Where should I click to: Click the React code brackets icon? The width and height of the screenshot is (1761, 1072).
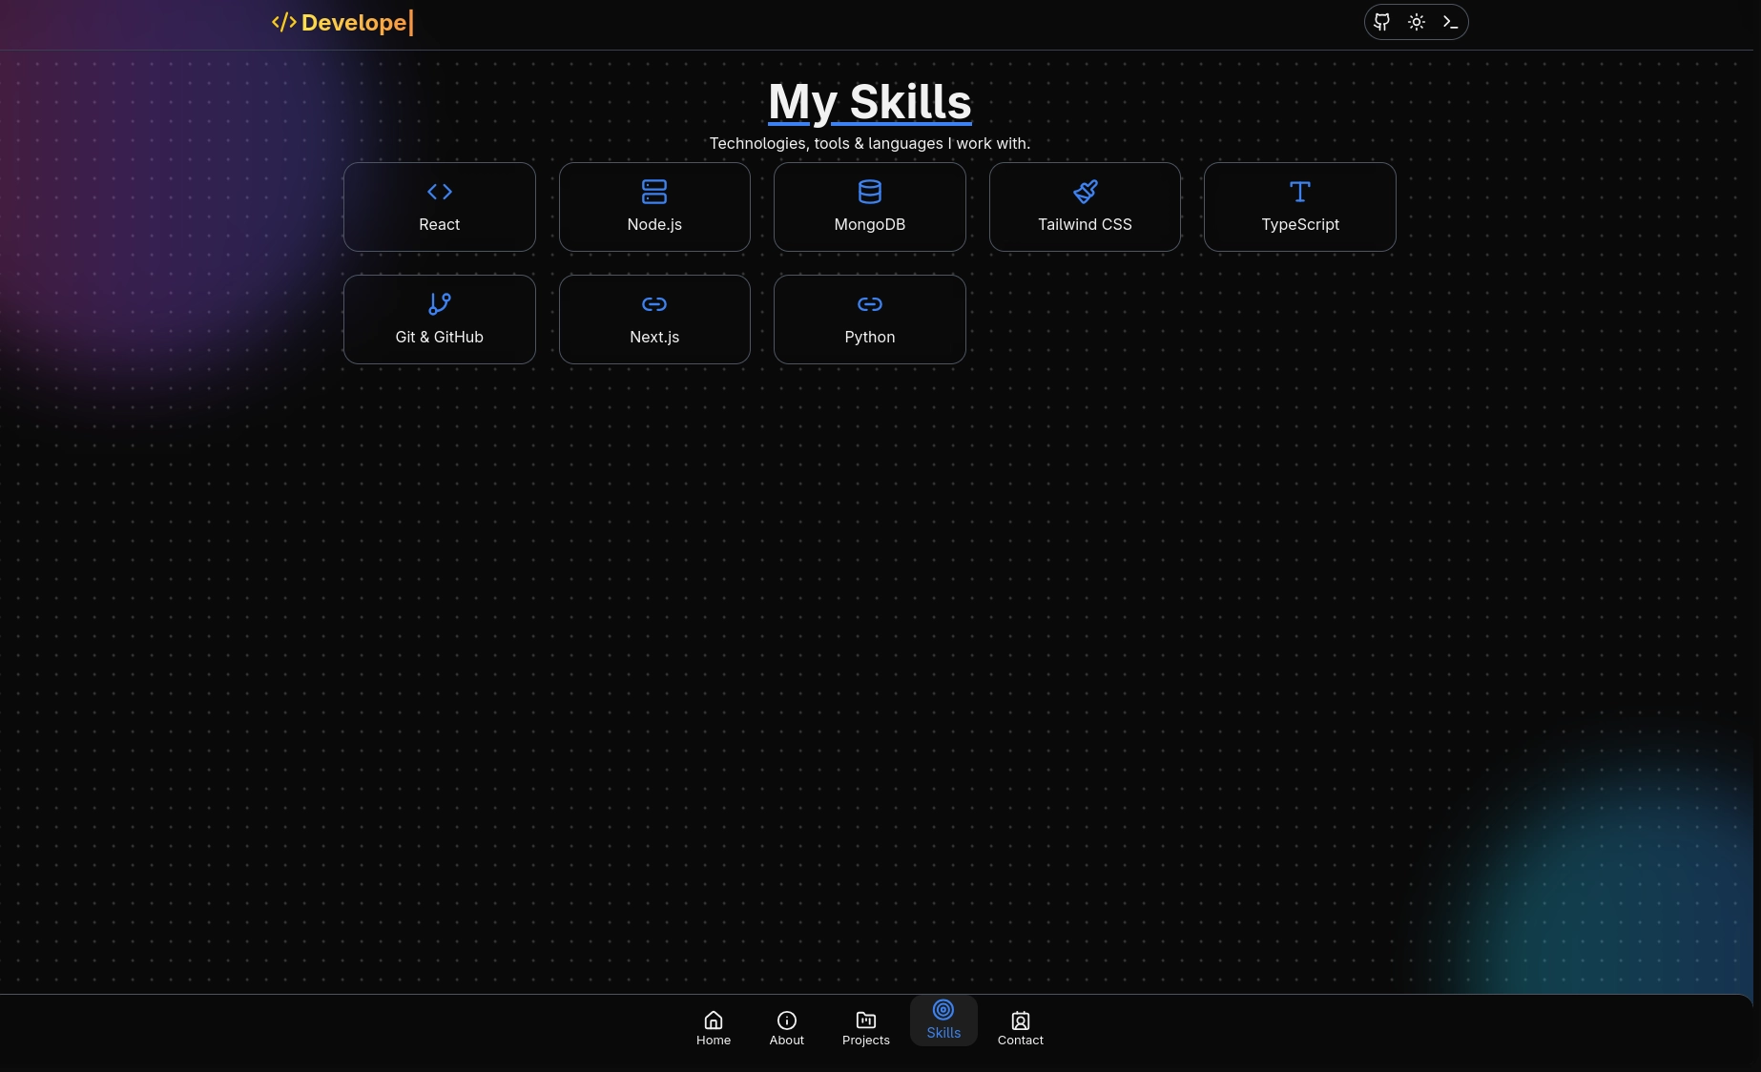(440, 192)
